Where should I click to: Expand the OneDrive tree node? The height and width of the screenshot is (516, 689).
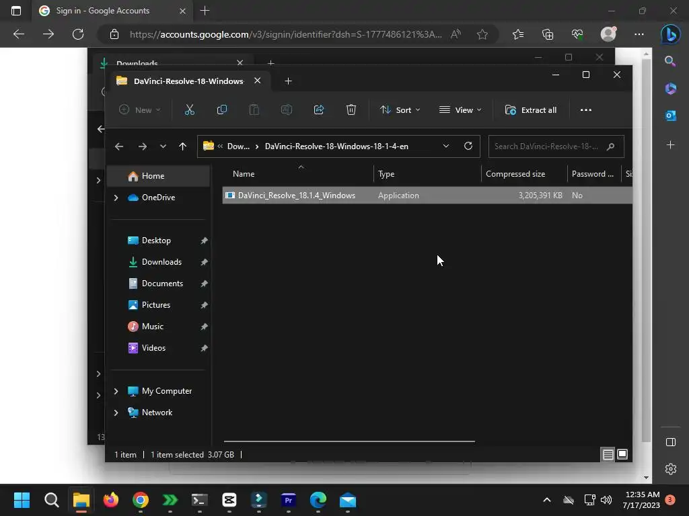point(116,198)
